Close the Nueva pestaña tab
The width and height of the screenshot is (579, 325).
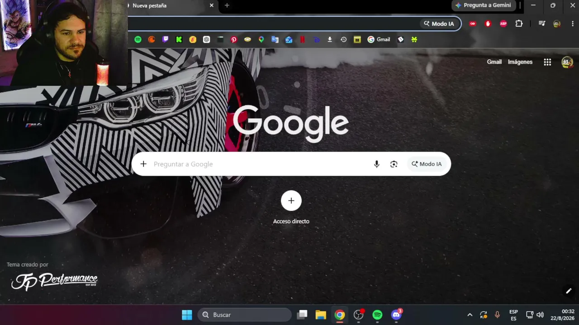pos(211,5)
